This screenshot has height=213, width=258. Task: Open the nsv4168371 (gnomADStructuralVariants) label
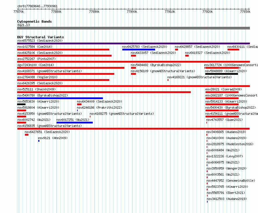coord(50,71)
